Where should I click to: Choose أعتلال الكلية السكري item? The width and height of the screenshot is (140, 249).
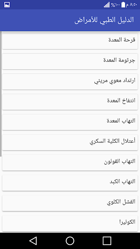coord(70,142)
